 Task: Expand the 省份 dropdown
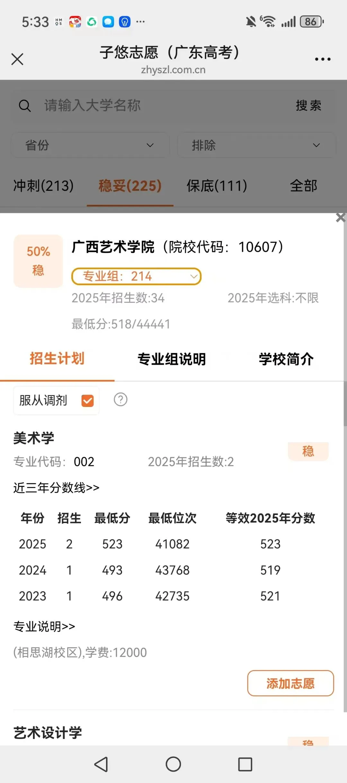tap(90, 145)
